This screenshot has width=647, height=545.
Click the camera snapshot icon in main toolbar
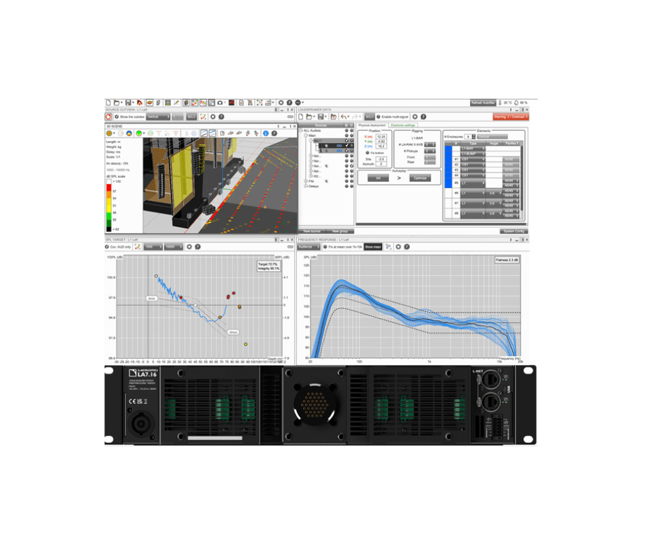click(x=220, y=102)
